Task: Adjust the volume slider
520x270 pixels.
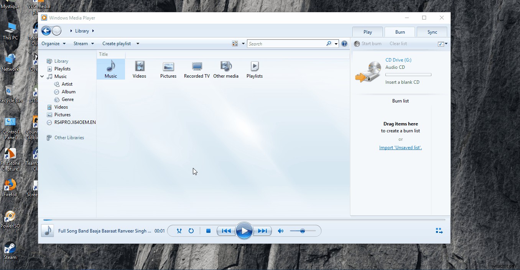Action: point(302,231)
